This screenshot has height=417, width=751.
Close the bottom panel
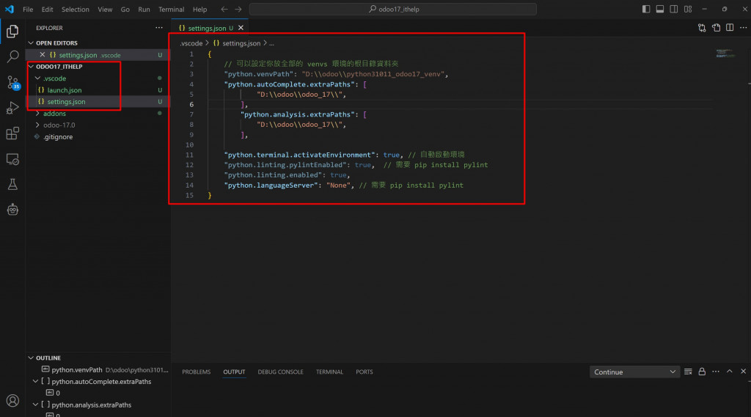744,372
